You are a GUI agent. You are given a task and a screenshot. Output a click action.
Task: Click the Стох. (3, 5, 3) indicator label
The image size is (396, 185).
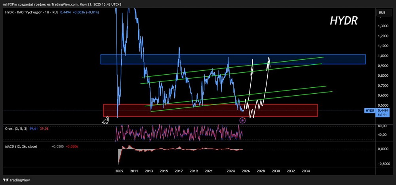[x=17, y=128]
